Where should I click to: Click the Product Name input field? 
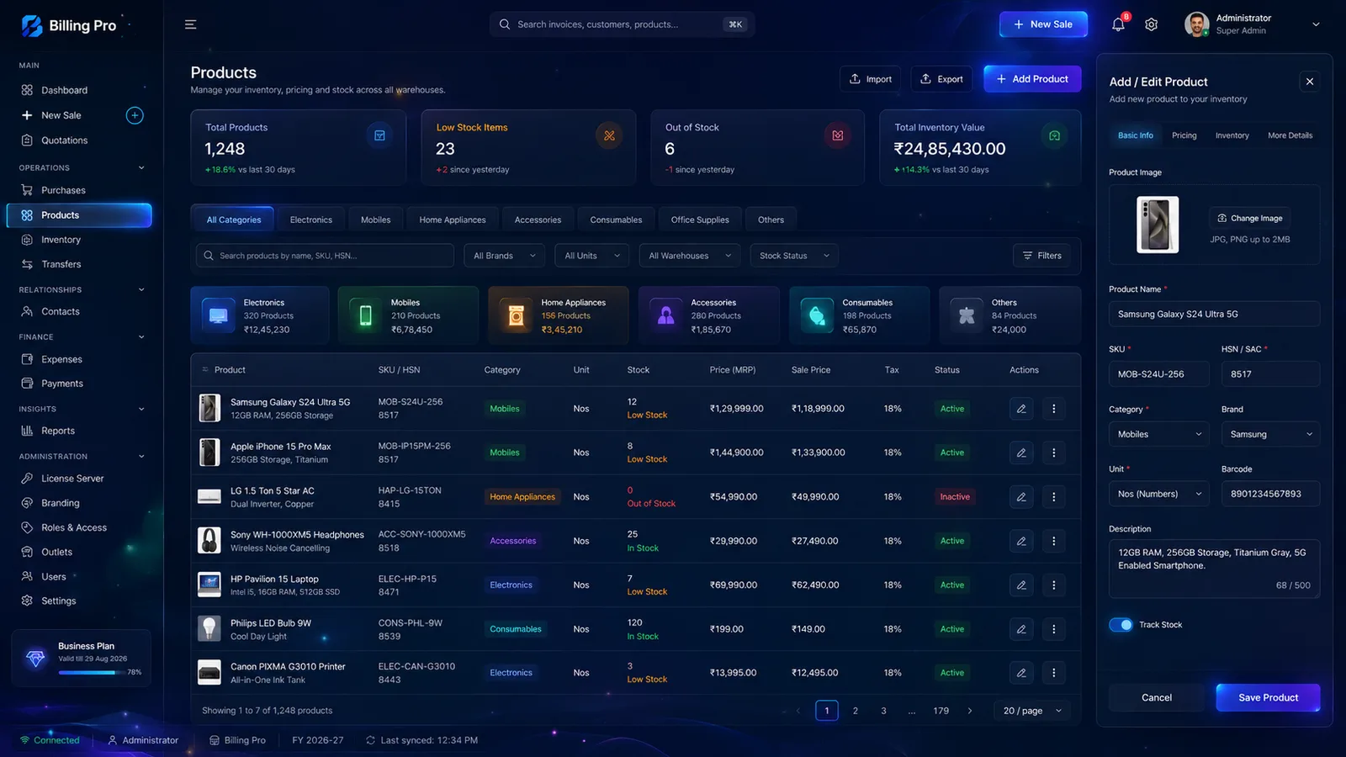[x=1214, y=314]
